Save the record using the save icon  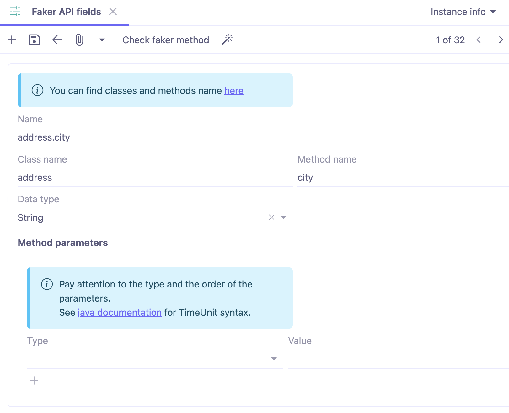tap(35, 40)
